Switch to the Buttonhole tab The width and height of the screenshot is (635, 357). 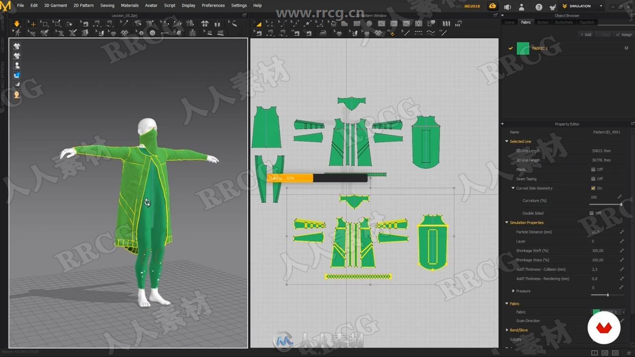point(564,22)
